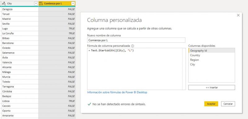Click the info icon next to Fórmula de columna personalizada
Image resolution: width=248 pixels, height=119 pixels.
coord(133,46)
